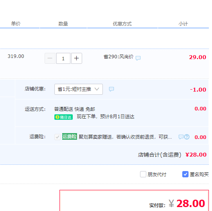Click the 小计 column header
This screenshot has width=212, height=211.
pos(183,24)
